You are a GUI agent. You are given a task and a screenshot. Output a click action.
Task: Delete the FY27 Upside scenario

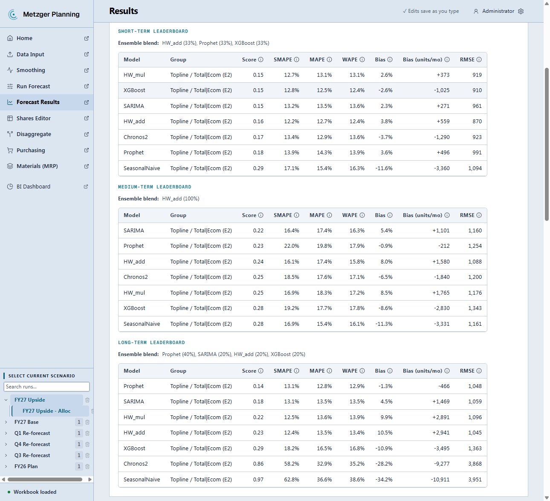[87, 400]
